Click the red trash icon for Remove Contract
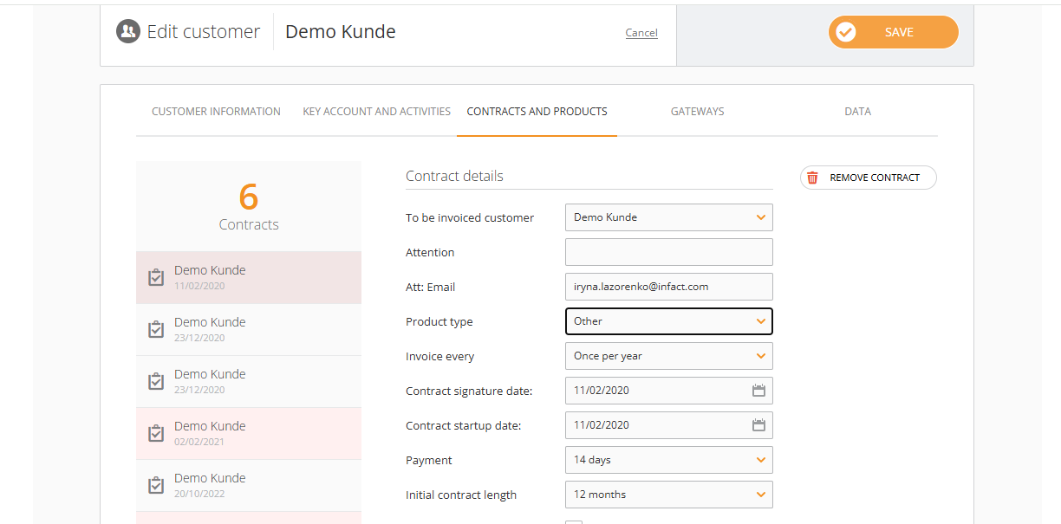This screenshot has height=524, width=1061. pyautogui.click(x=812, y=178)
